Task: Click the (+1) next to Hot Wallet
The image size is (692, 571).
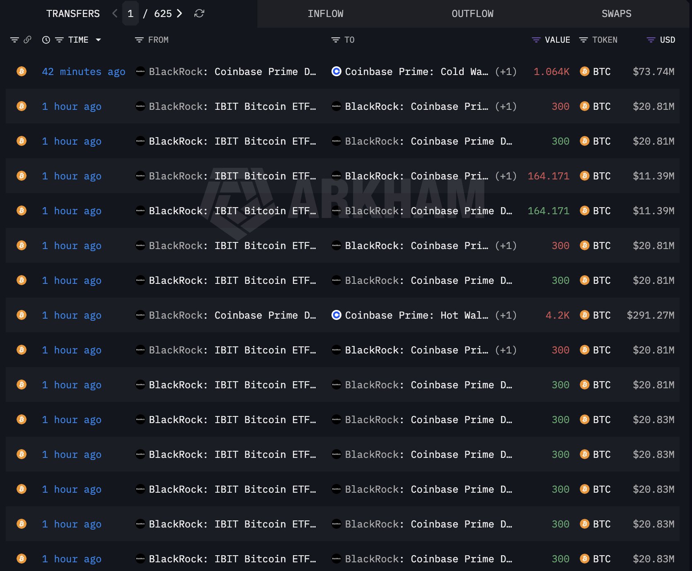Action: (x=506, y=315)
